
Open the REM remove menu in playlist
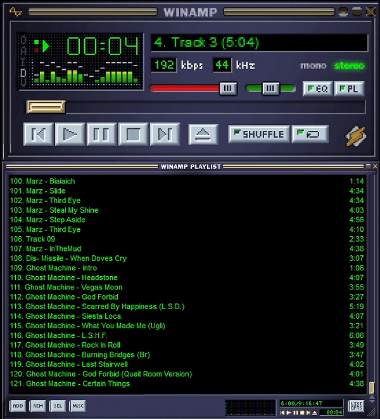pyautogui.click(x=37, y=406)
